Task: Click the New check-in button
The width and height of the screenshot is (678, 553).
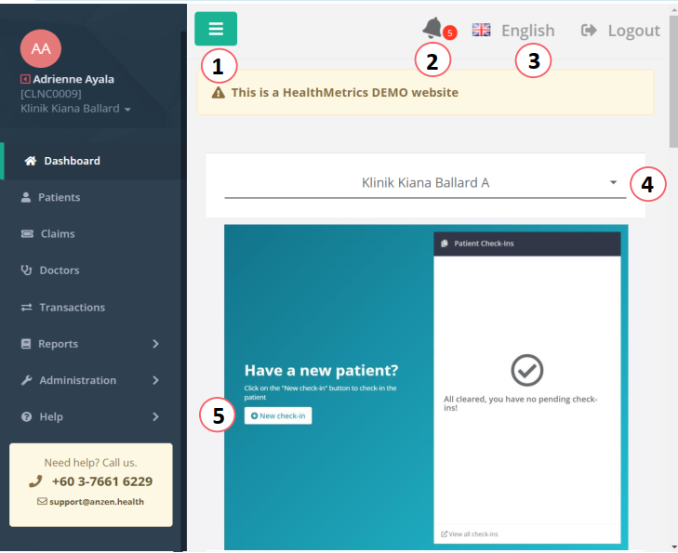Action: 278,415
